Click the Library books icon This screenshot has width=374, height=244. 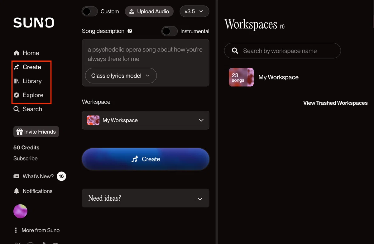coord(17,81)
